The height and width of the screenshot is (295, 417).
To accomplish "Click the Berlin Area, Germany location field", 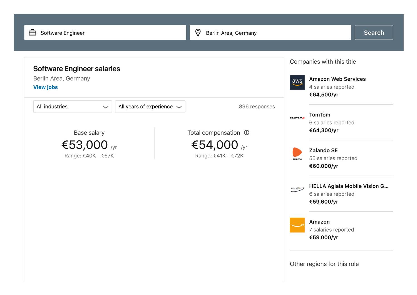I will click(275, 33).
